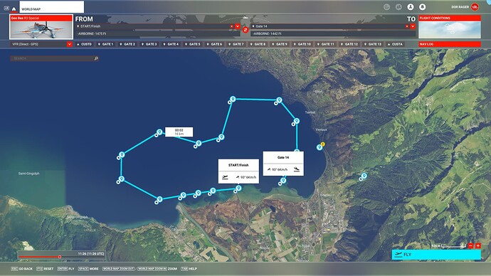
Task: Open the Flight Conditions panel
Action: click(x=450, y=27)
